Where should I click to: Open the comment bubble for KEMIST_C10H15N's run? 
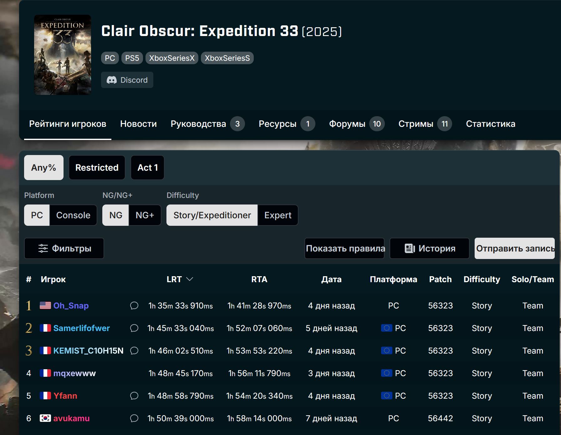[134, 350]
